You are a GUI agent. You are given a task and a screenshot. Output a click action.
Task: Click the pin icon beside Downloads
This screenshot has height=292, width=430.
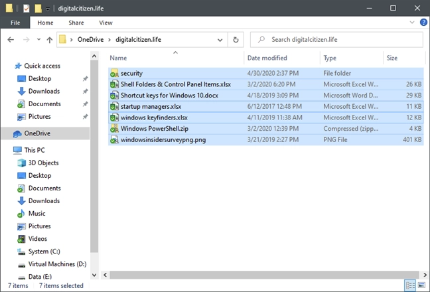click(x=86, y=92)
